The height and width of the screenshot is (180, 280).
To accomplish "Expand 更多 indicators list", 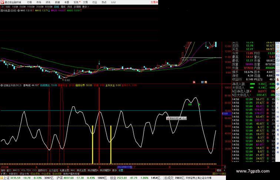I will coord(114,170).
